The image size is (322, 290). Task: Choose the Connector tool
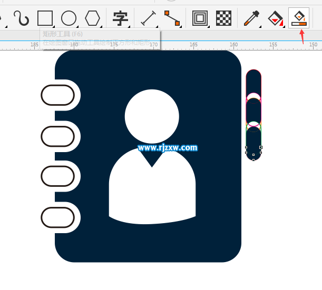tap(172, 18)
